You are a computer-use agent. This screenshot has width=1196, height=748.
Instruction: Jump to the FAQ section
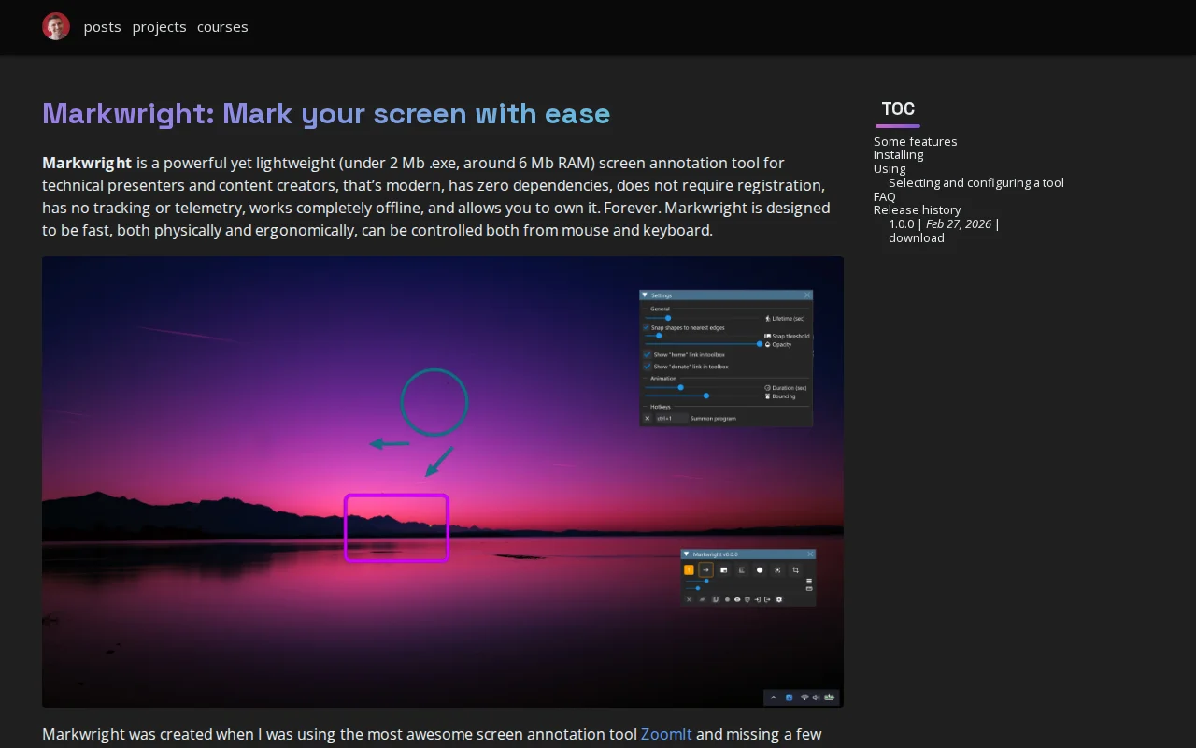[885, 196]
